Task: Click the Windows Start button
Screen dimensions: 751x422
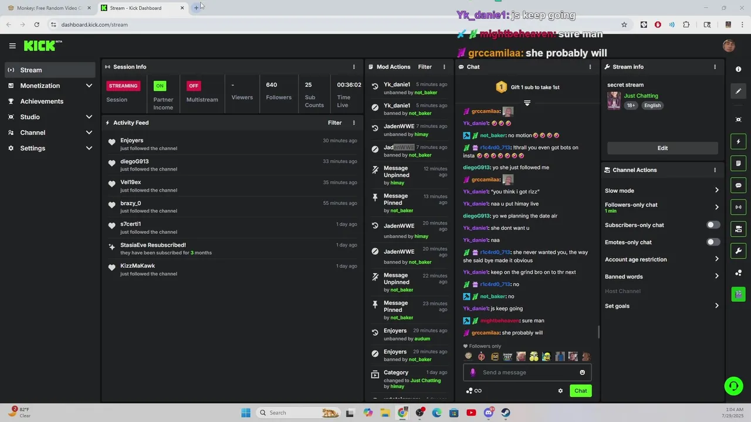Action: click(246, 413)
